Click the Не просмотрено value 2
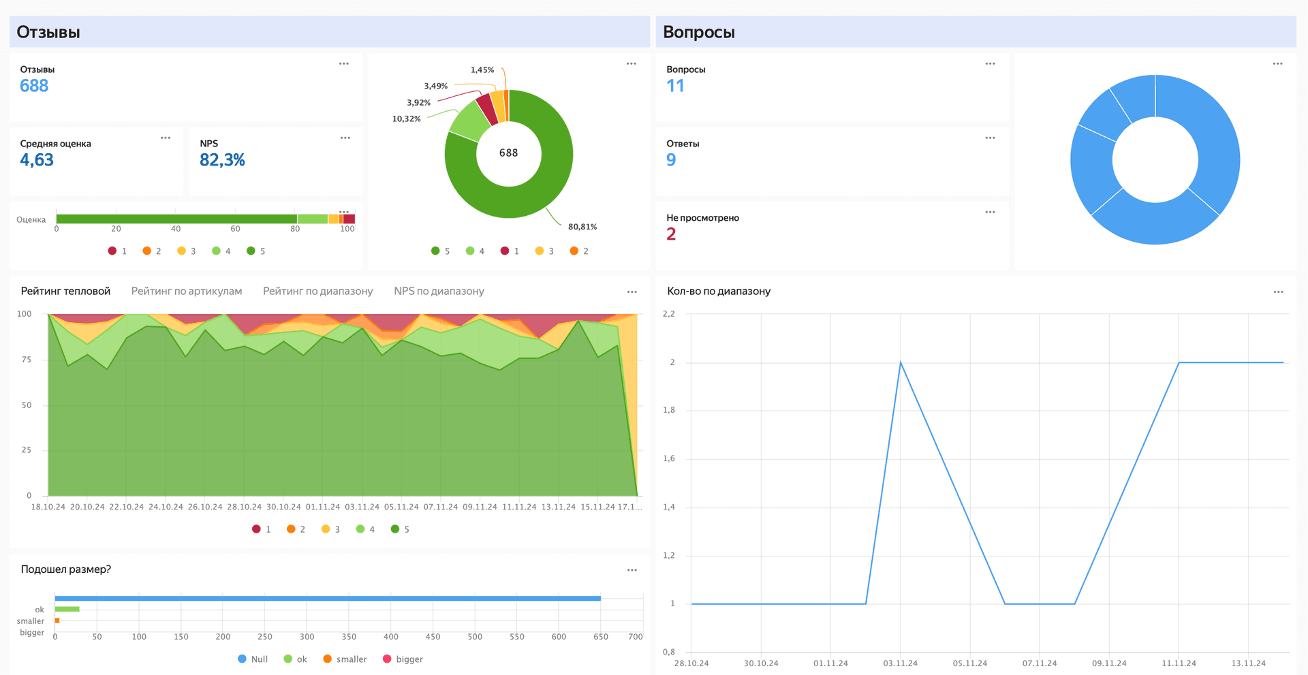Screen dimensions: 1308x675 tap(671, 234)
